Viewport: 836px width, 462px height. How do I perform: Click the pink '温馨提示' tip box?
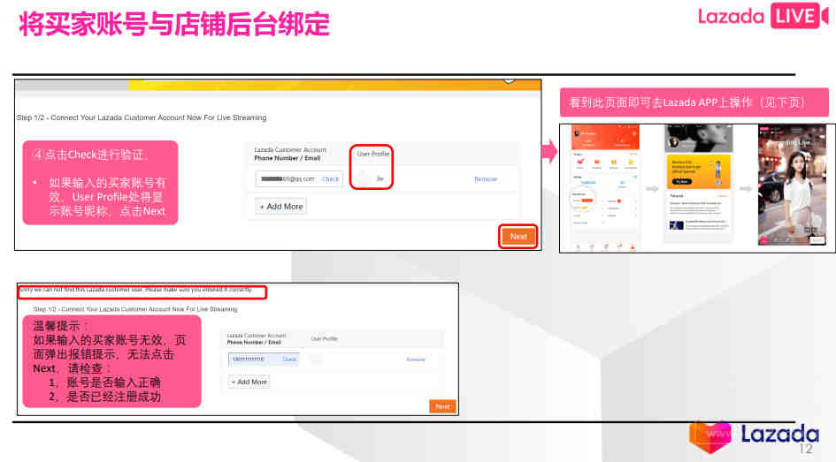click(x=112, y=361)
